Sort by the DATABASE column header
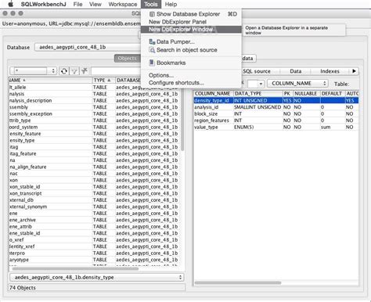 pos(128,81)
